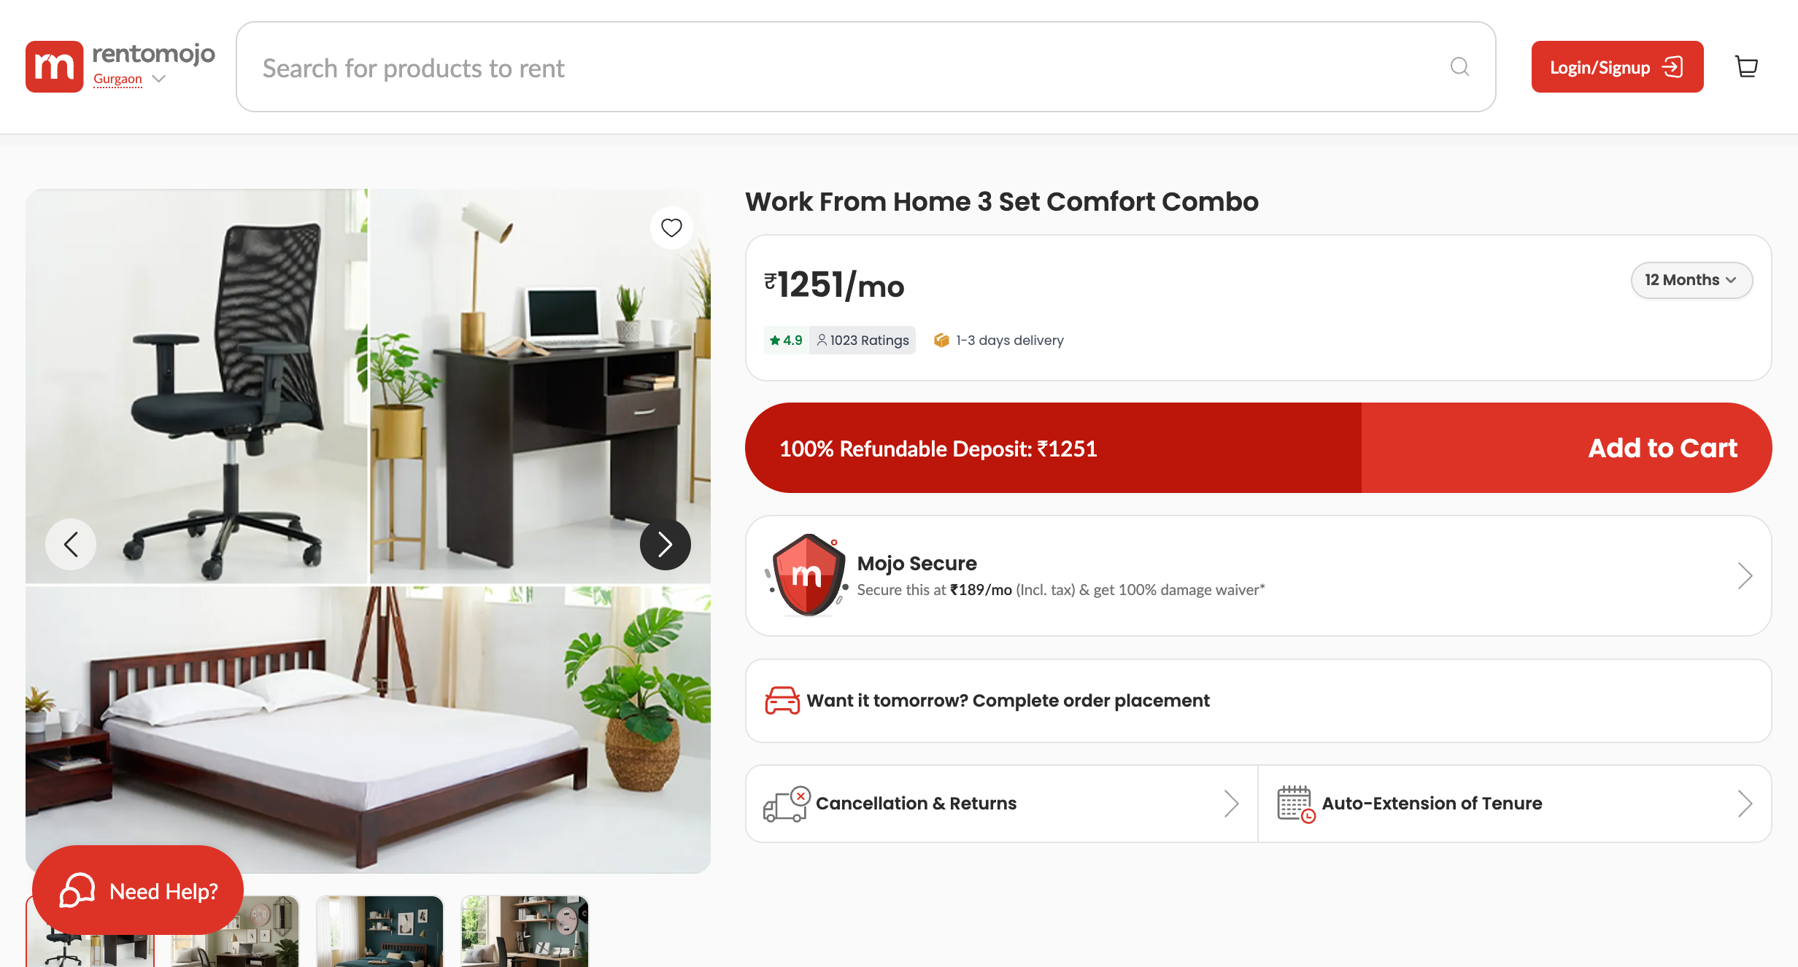Open the 12 Months tenure dropdown
This screenshot has height=967, width=1798.
1691,280
